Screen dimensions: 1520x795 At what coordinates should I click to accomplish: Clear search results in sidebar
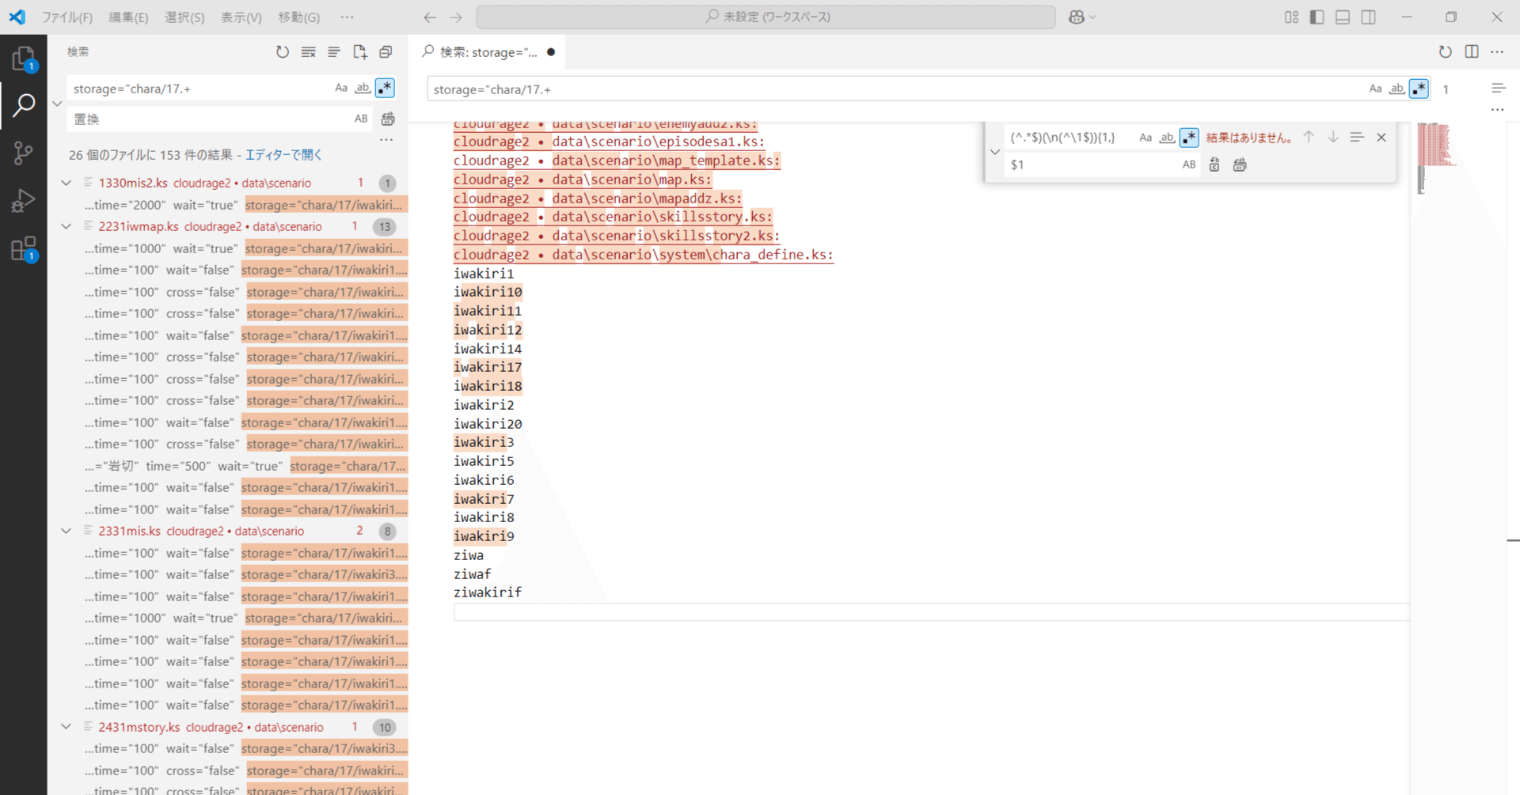point(309,52)
